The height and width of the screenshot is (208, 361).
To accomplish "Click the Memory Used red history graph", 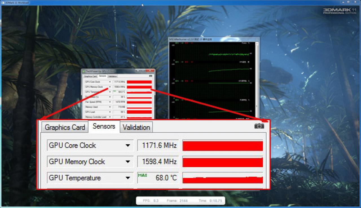I will click(139, 107).
